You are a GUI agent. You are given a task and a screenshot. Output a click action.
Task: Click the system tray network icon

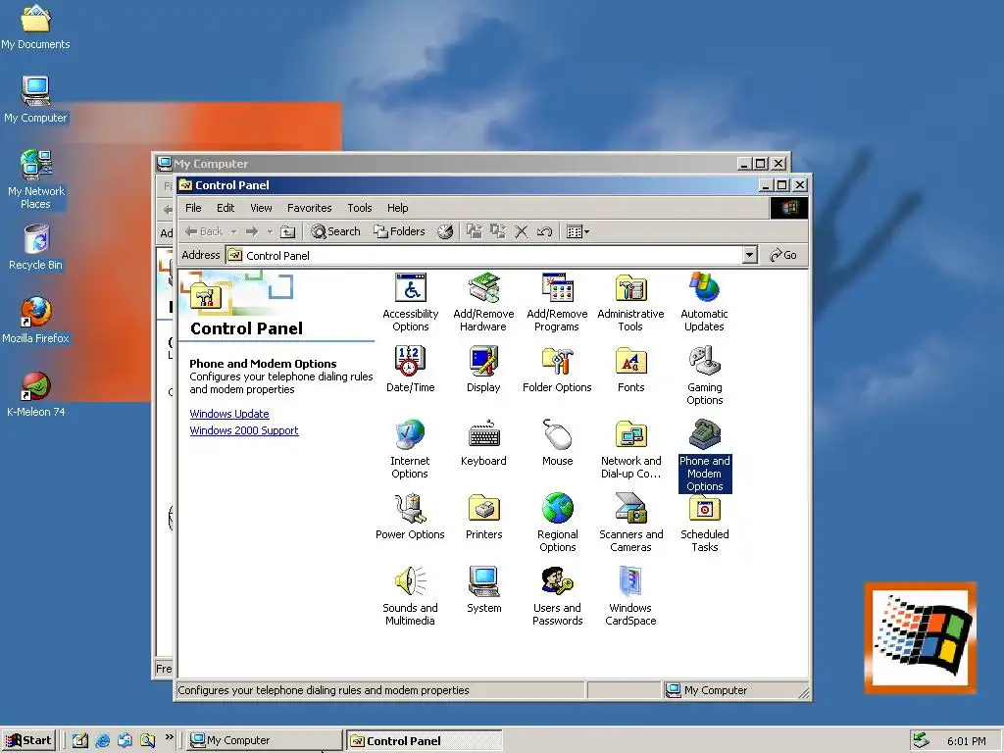tap(921, 740)
